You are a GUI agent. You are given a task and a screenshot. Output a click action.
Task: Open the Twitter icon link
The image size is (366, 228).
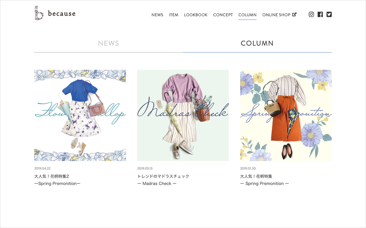click(329, 15)
